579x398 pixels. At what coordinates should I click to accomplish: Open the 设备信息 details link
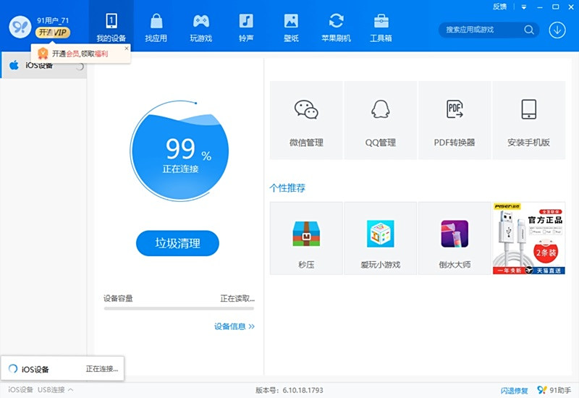(x=234, y=326)
